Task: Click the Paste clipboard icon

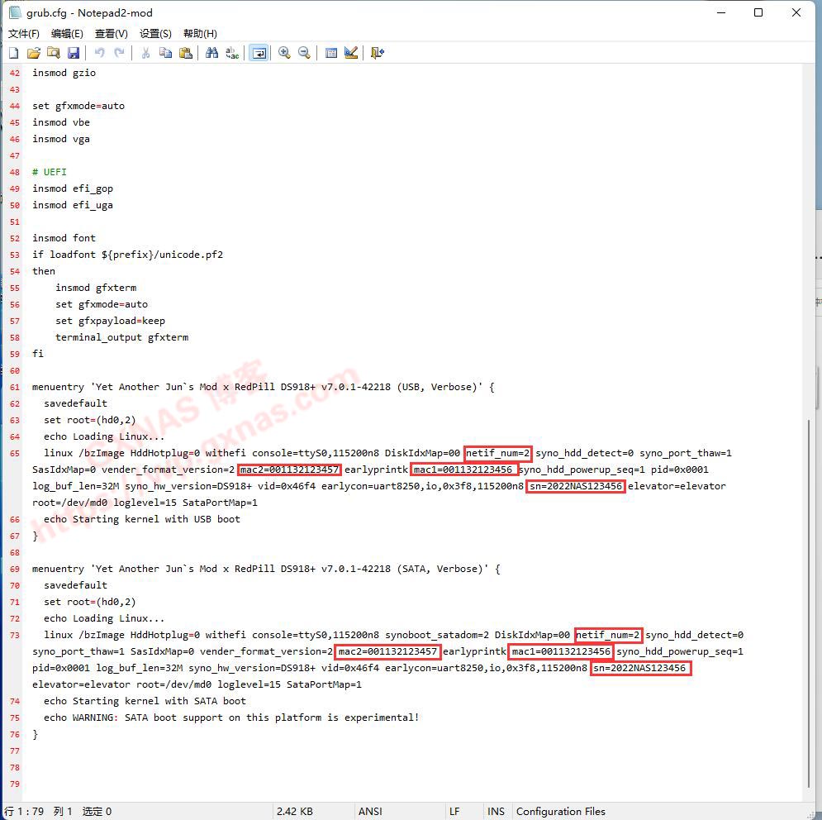Action: (x=186, y=53)
